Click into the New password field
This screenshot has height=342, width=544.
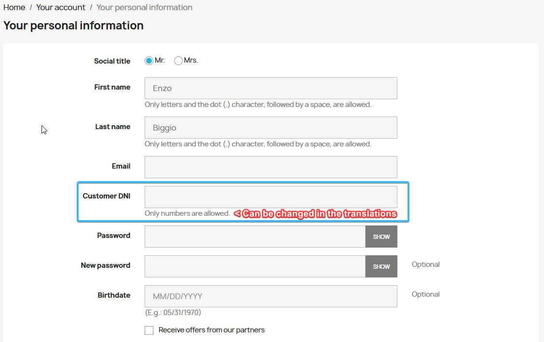(255, 266)
